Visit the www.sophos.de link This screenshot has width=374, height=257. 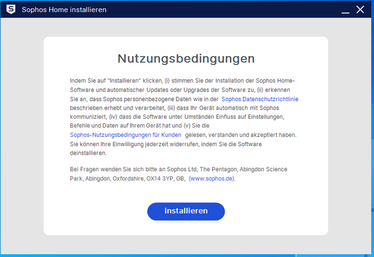212,178
